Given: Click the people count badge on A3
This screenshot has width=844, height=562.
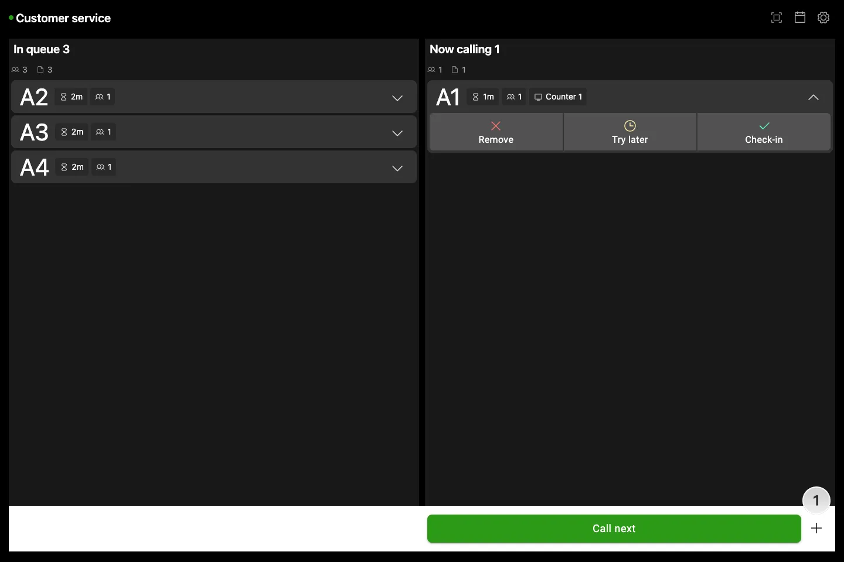Looking at the screenshot, I should pos(103,132).
